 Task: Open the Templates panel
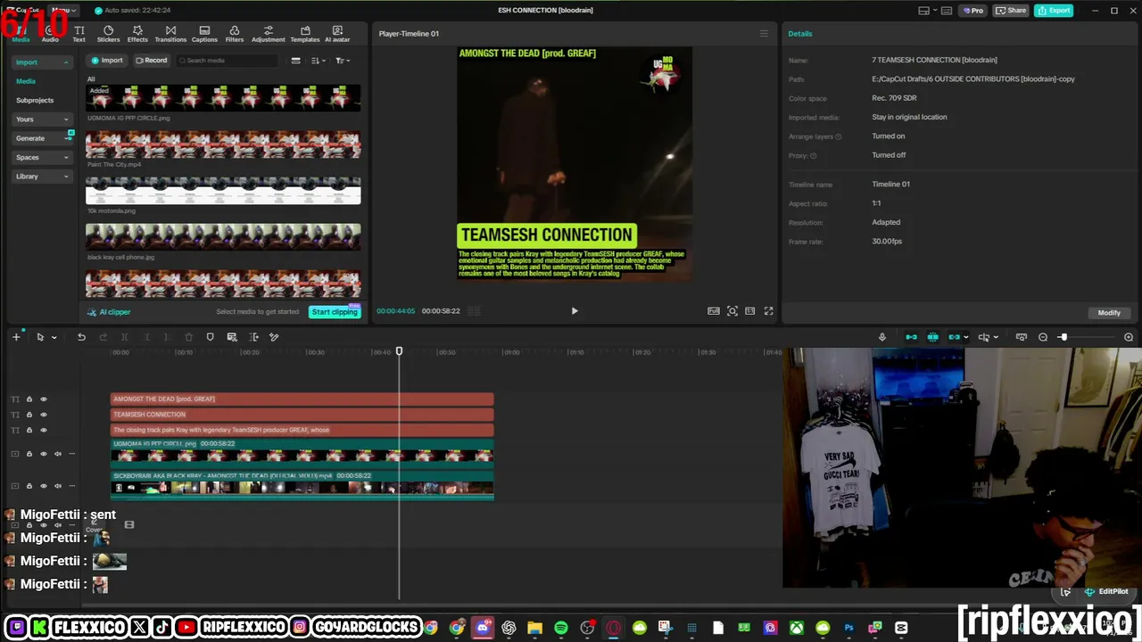pos(305,34)
